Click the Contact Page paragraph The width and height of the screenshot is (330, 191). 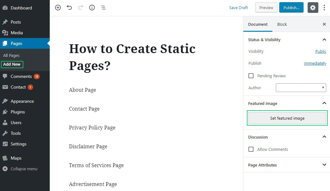[84, 109]
